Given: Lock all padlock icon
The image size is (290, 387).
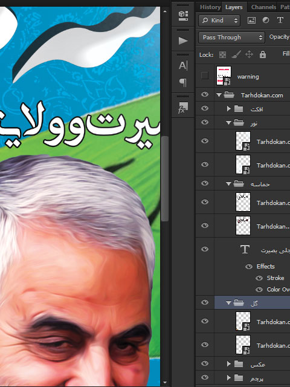Looking at the screenshot, I should 263,54.
